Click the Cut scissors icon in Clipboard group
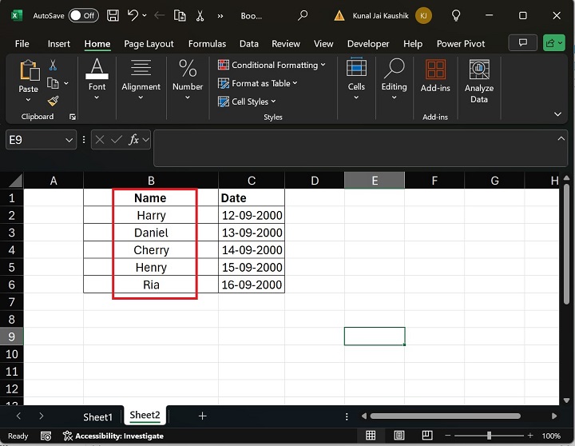This screenshot has width=575, height=446. tap(53, 65)
